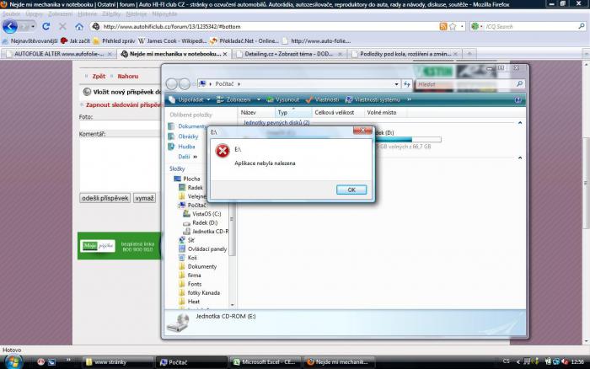Click the odešli příspěvek button

(105, 198)
